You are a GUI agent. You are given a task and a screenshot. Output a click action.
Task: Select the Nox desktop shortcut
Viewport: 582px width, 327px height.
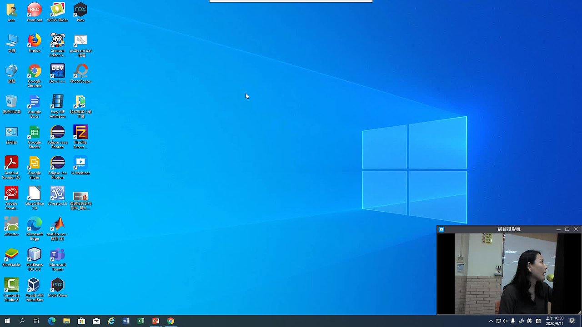tap(80, 12)
